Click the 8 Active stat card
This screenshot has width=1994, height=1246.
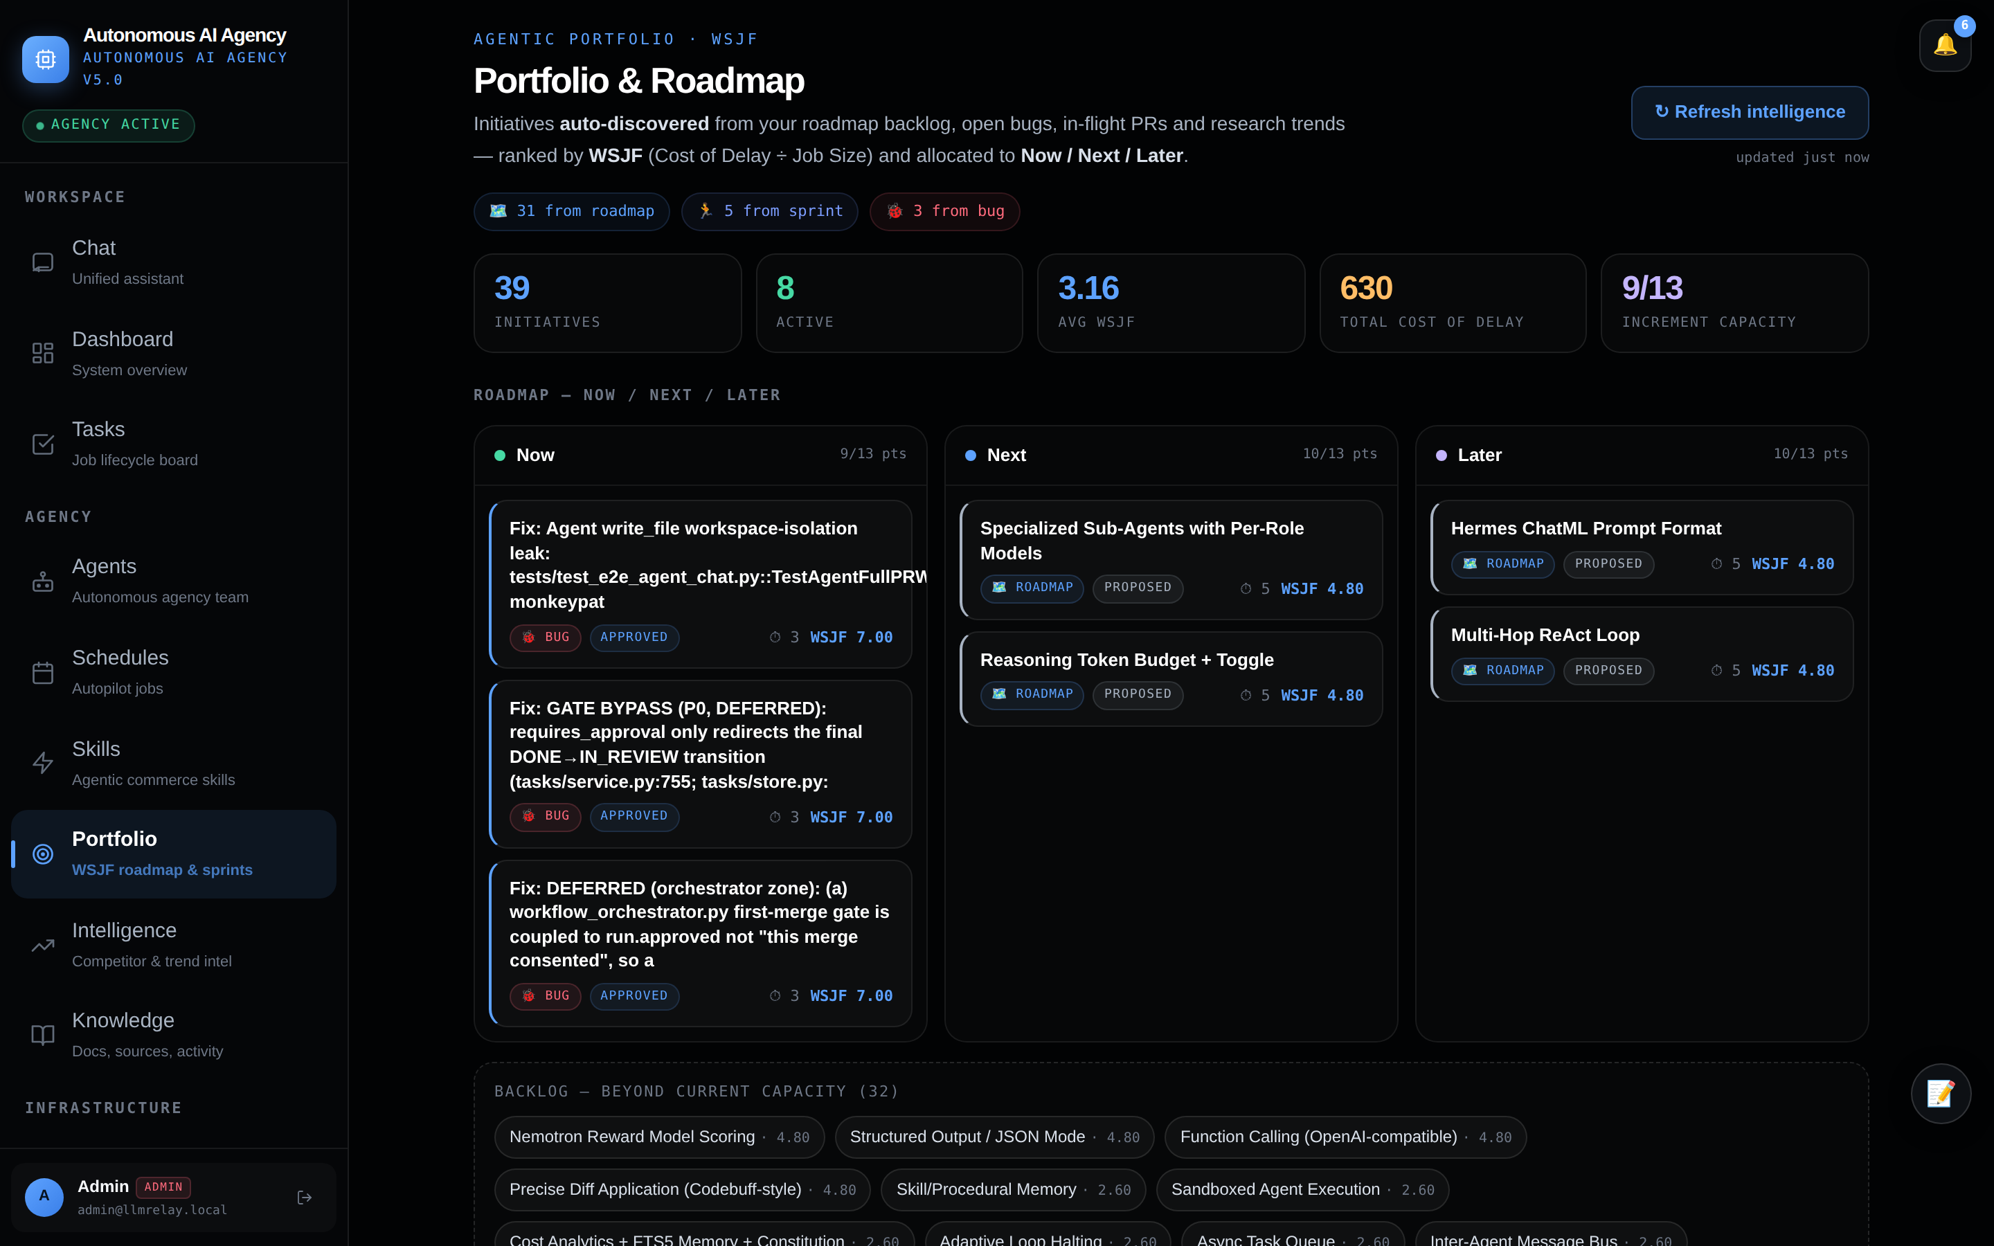pos(889,303)
